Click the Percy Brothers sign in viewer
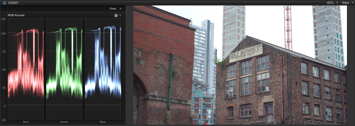Viewport: 355px width, 126px height. point(246,53)
